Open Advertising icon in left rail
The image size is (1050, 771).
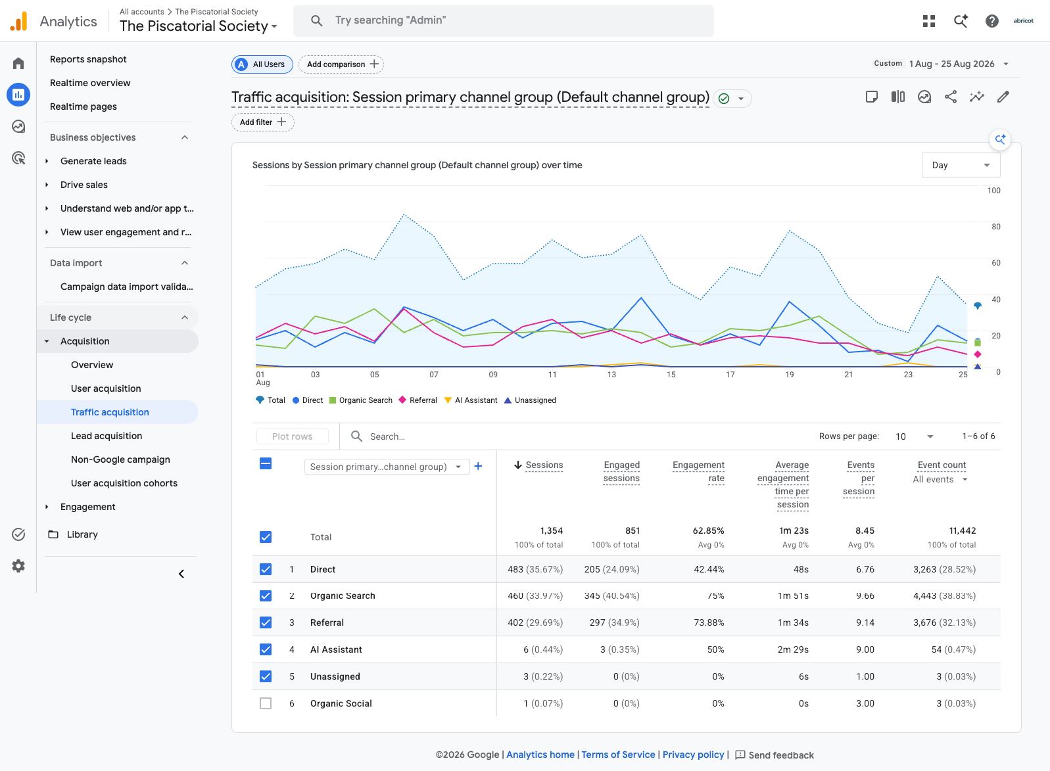point(18,158)
